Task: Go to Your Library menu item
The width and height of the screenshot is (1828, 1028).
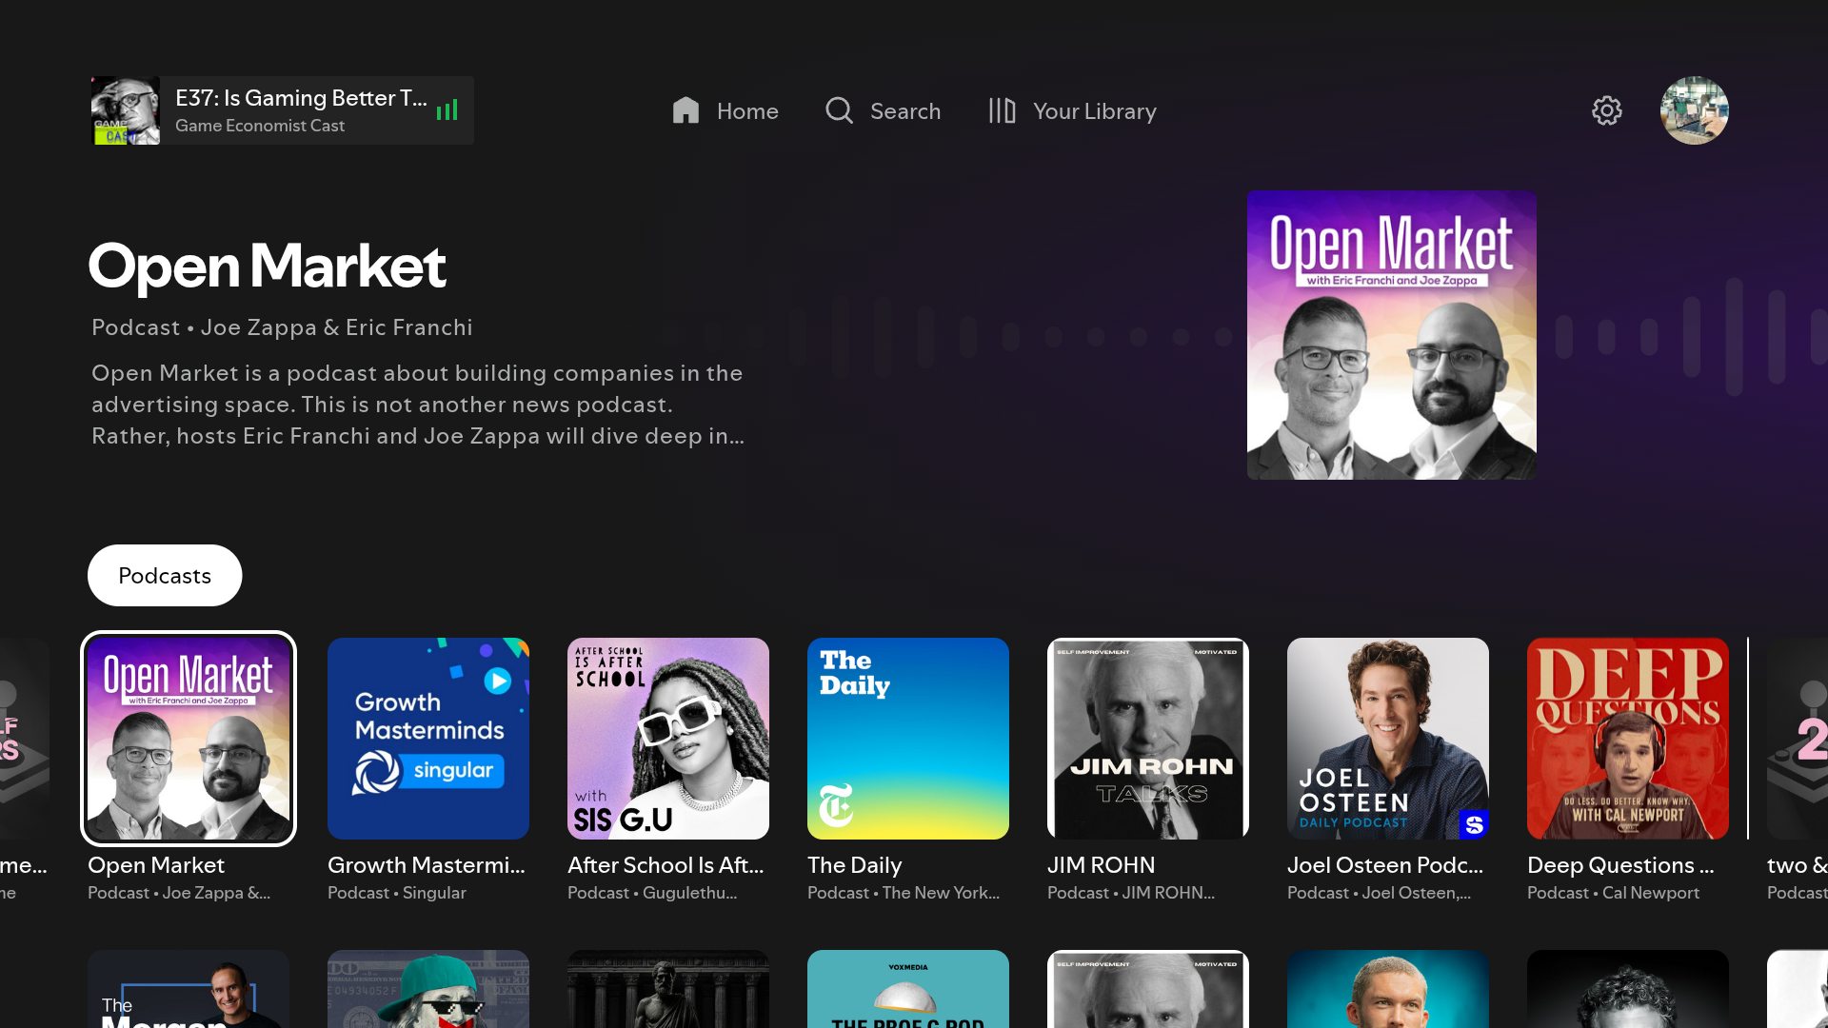Action: click(x=1094, y=111)
